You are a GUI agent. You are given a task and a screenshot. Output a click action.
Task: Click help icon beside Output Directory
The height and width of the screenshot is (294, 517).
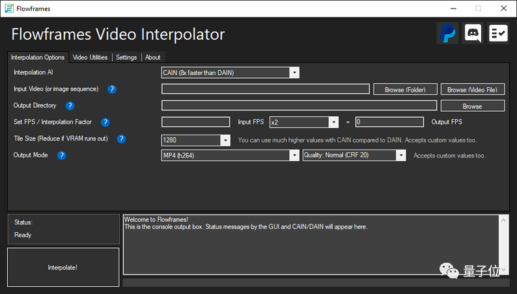[x=70, y=105]
